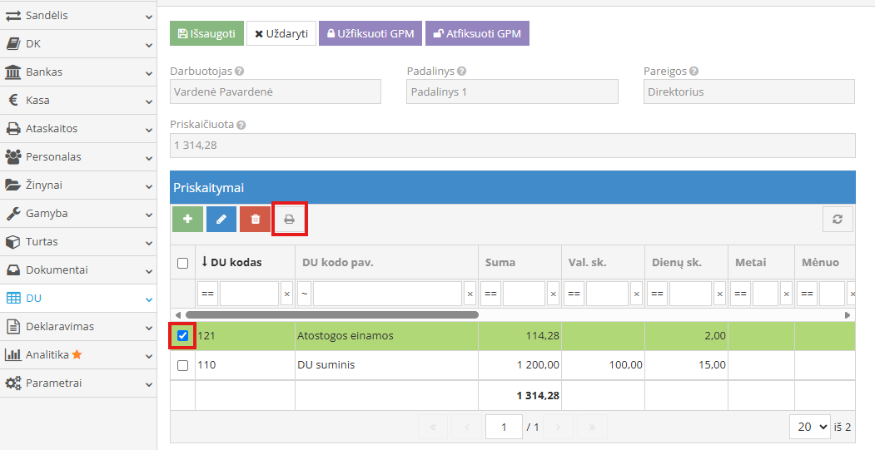This screenshot has height=450, width=875.
Task: Click the Deklaravimas document icon
Action: (12, 327)
